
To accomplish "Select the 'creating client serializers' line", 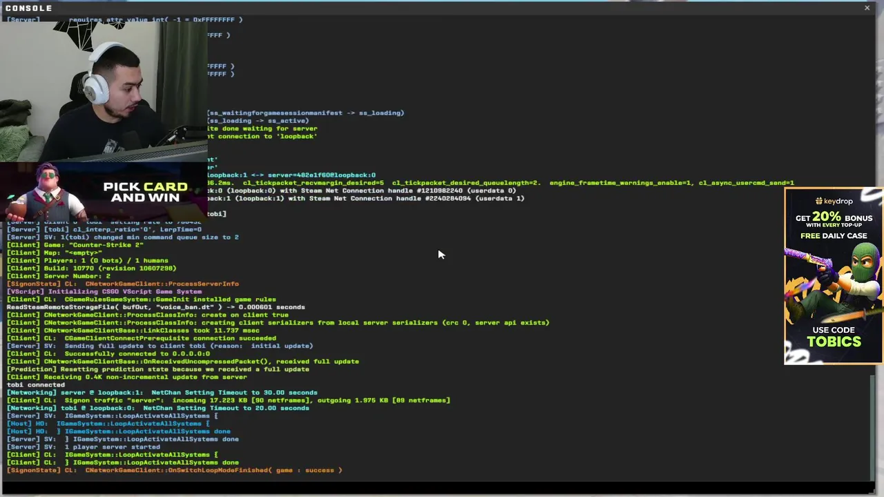I will point(278,322).
